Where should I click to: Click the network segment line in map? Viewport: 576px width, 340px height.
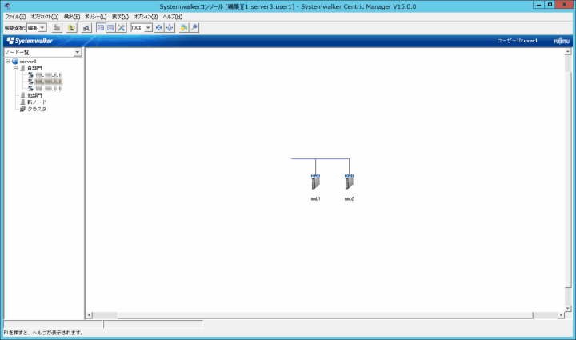pos(320,159)
